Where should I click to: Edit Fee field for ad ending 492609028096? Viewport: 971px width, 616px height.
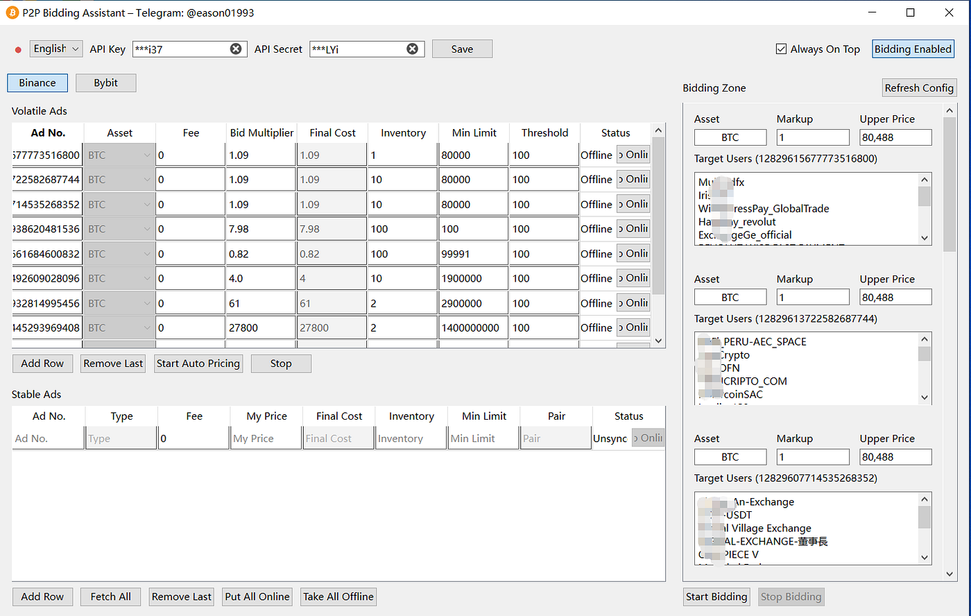190,278
